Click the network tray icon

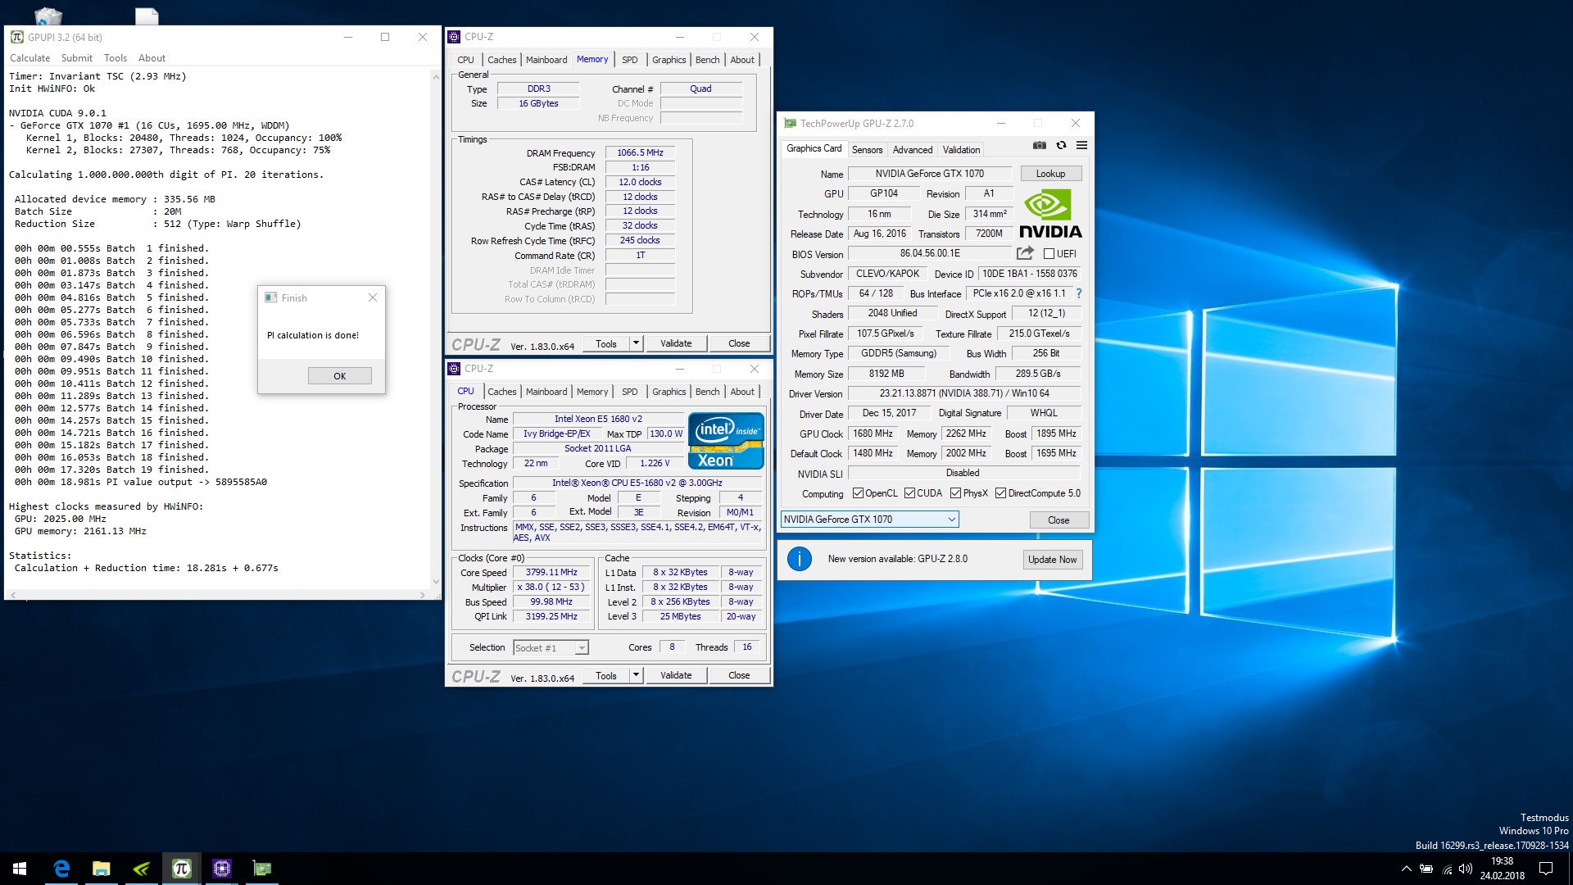click(x=1447, y=869)
